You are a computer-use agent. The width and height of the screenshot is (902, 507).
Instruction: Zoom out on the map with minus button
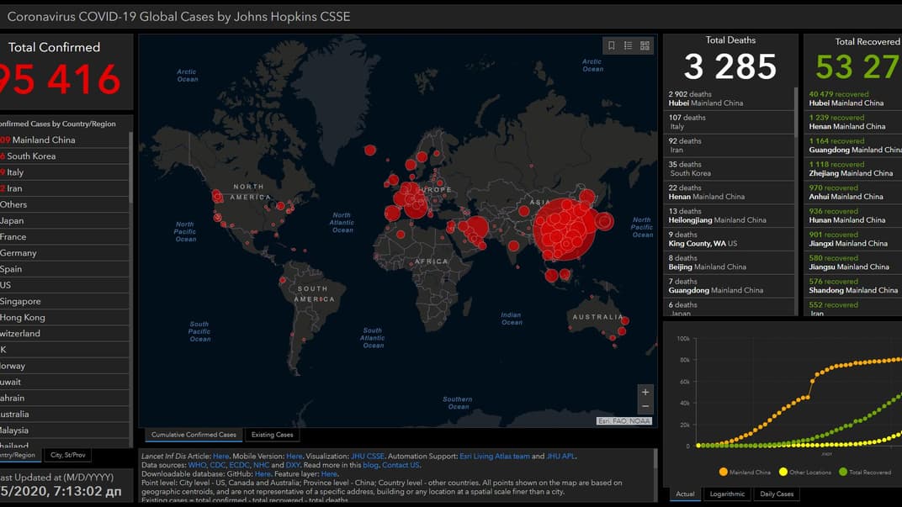pos(645,407)
